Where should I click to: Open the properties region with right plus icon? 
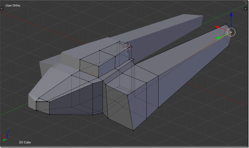pyautogui.click(x=245, y=9)
